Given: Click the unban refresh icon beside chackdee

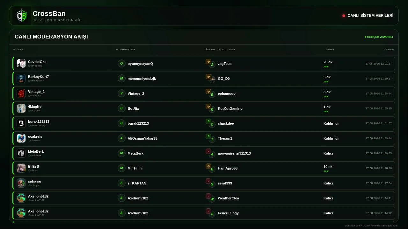Looking at the screenshot, I should click(208, 121).
